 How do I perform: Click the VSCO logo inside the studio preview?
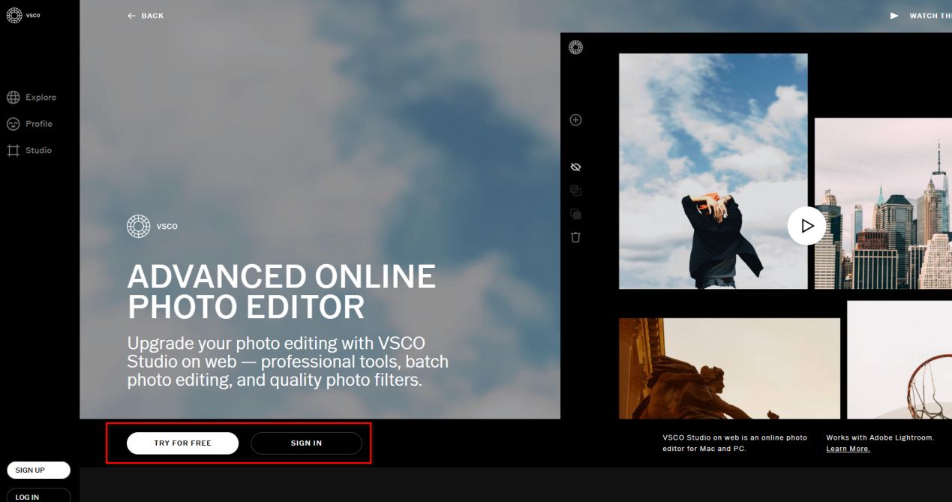click(x=575, y=47)
